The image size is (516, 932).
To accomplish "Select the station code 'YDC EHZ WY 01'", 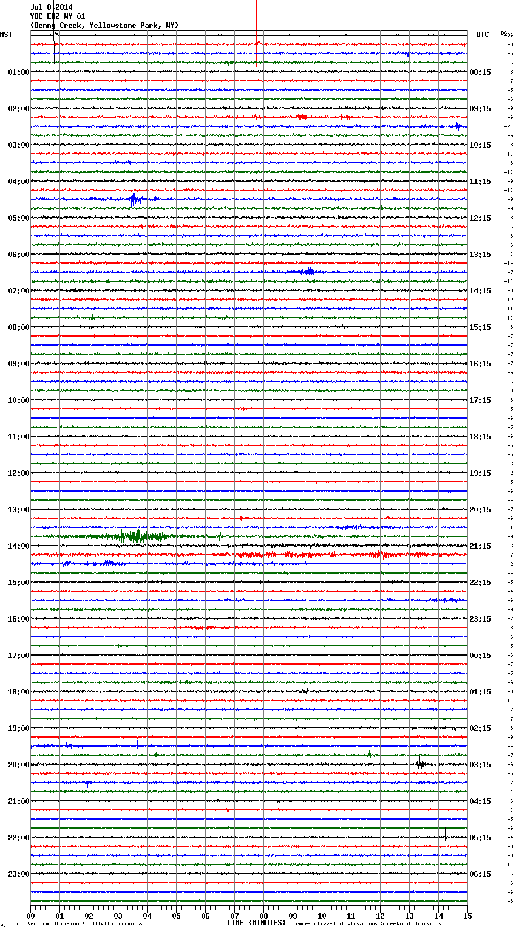I will [x=58, y=16].
